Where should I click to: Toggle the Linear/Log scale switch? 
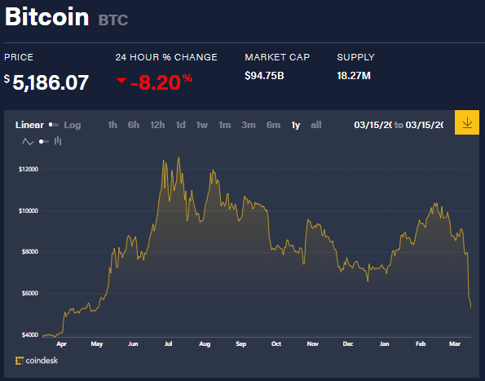(54, 125)
